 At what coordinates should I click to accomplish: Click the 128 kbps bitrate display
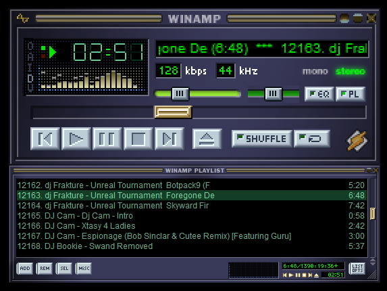(x=168, y=70)
